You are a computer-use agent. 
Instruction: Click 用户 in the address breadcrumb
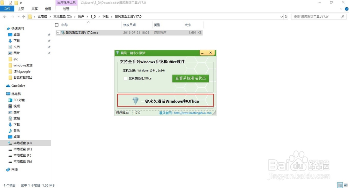point(81,17)
